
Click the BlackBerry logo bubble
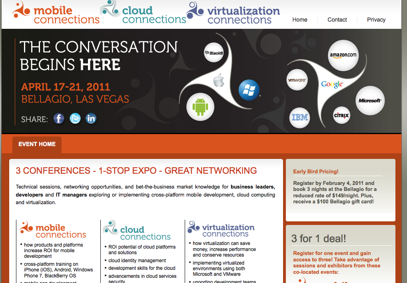tap(213, 53)
